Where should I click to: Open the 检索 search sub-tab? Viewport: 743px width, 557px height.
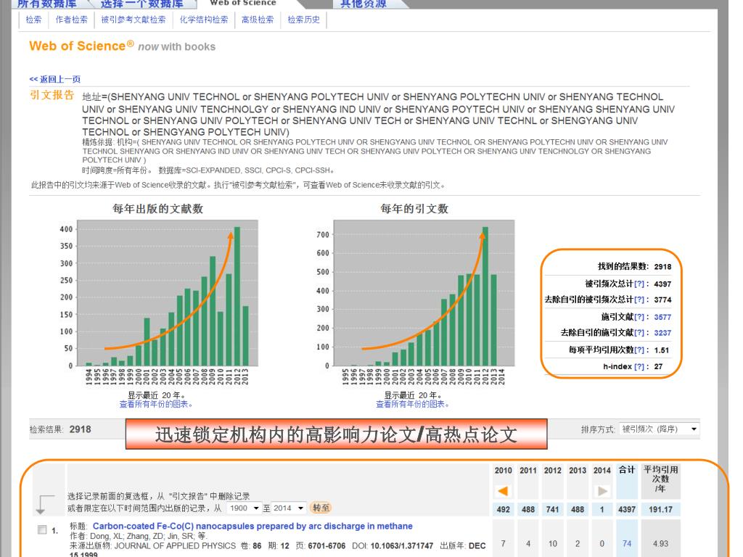coord(33,20)
